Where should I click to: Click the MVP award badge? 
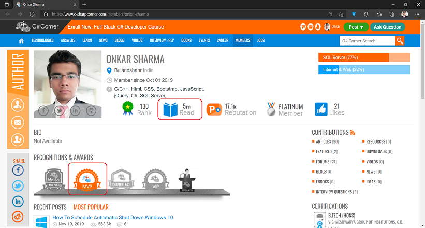pos(87,179)
